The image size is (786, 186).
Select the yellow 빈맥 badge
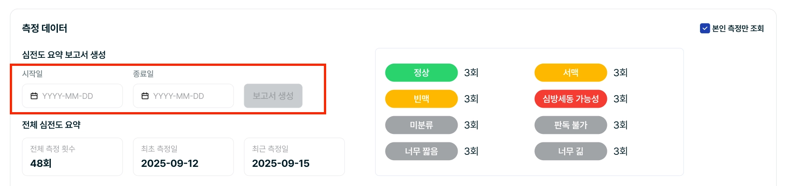421,99
